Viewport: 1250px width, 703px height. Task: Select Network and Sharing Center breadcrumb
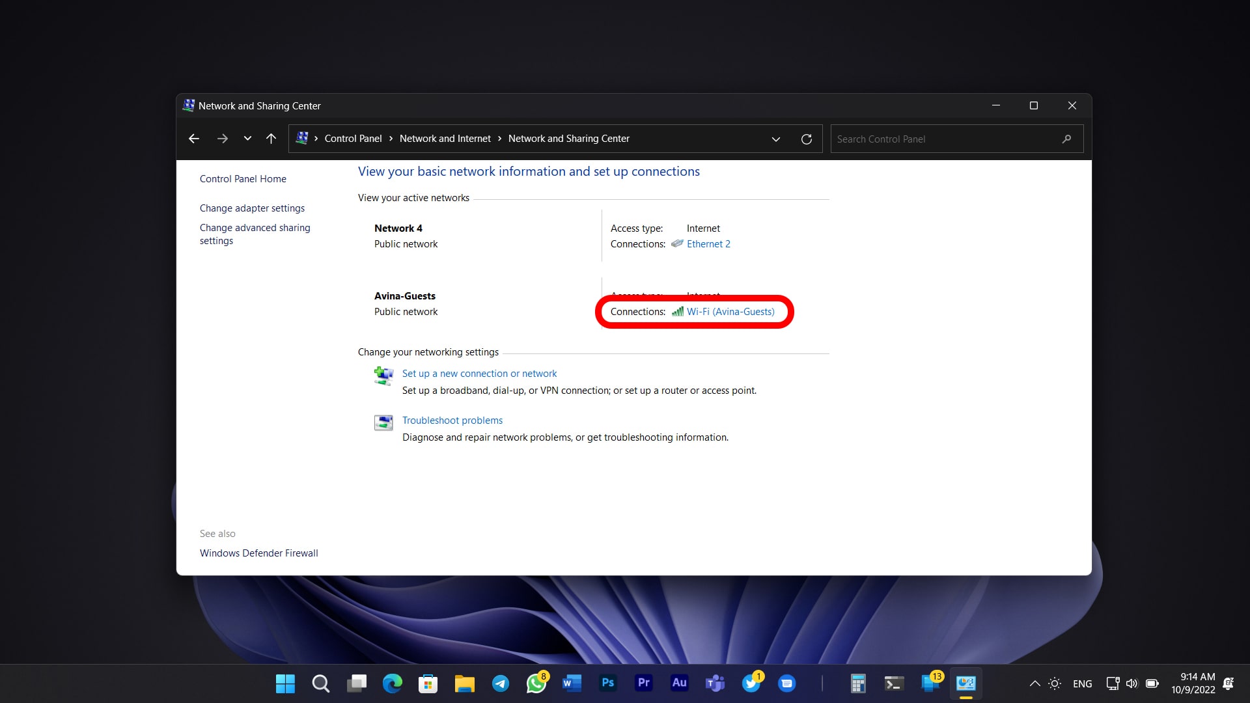click(x=569, y=139)
